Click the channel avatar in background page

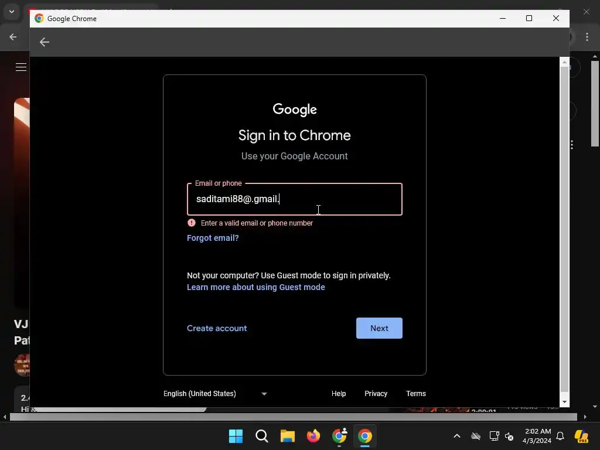pyautogui.click(x=22, y=364)
